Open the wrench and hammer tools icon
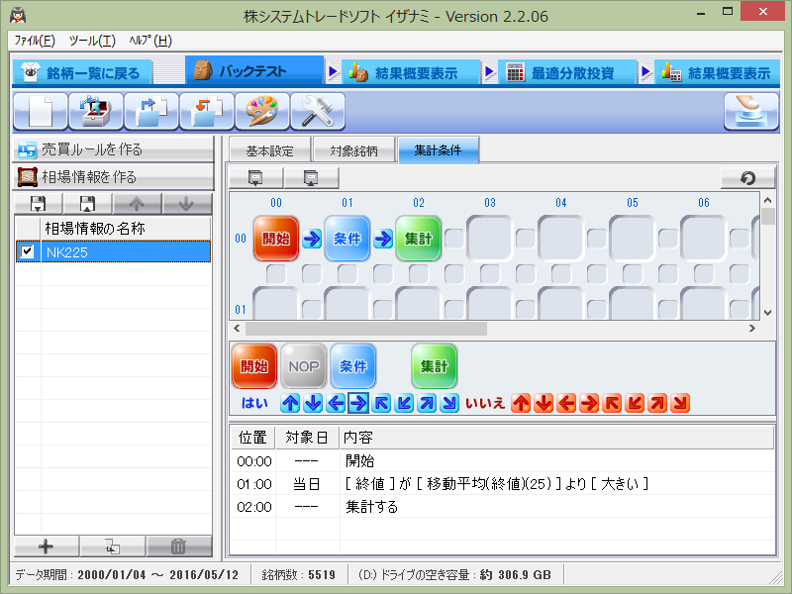This screenshot has width=792, height=594. pyautogui.click(x=318, y=111)
